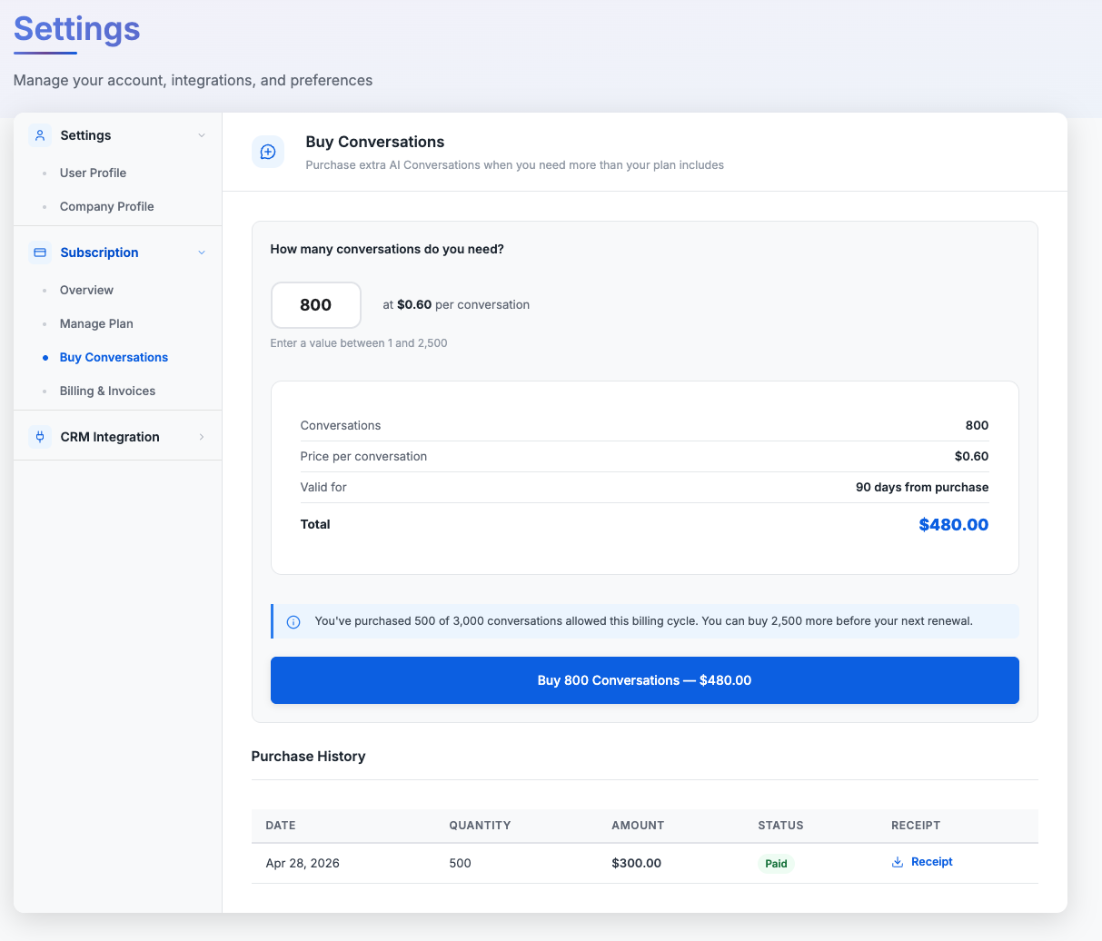Click the CRM Integration plug icon
This screenshot has height=941, width=1102.
point(40,437)
